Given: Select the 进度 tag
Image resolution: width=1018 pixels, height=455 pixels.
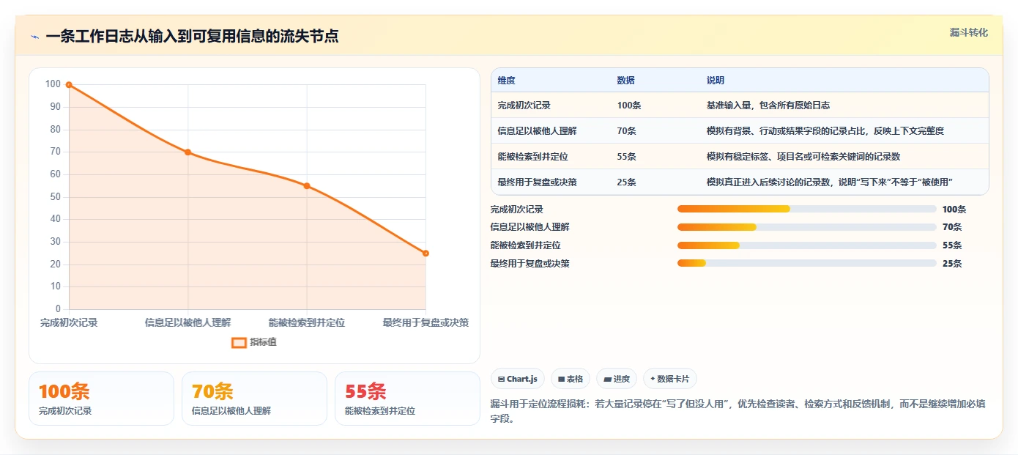Looking at the screenshot, I should pos(617,379).
